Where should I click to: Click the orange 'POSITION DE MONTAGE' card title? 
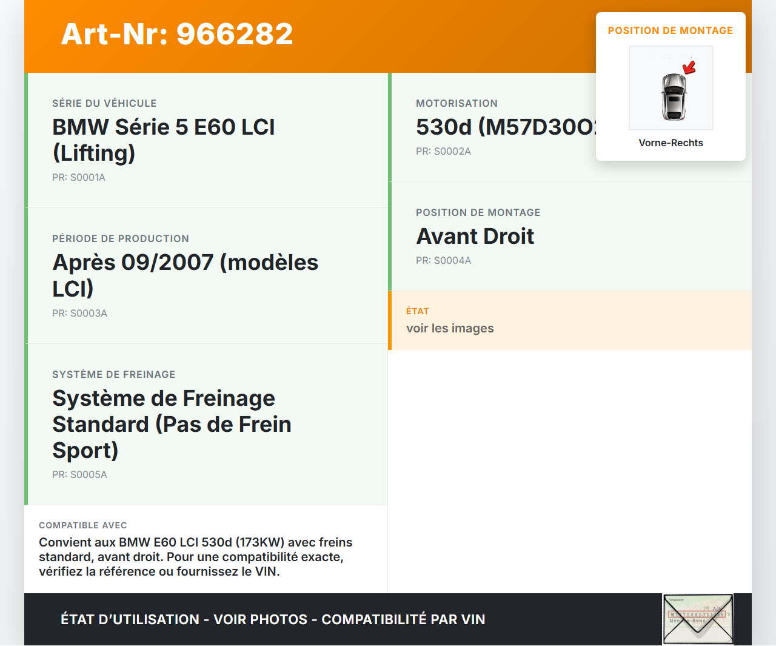[670, 31]
